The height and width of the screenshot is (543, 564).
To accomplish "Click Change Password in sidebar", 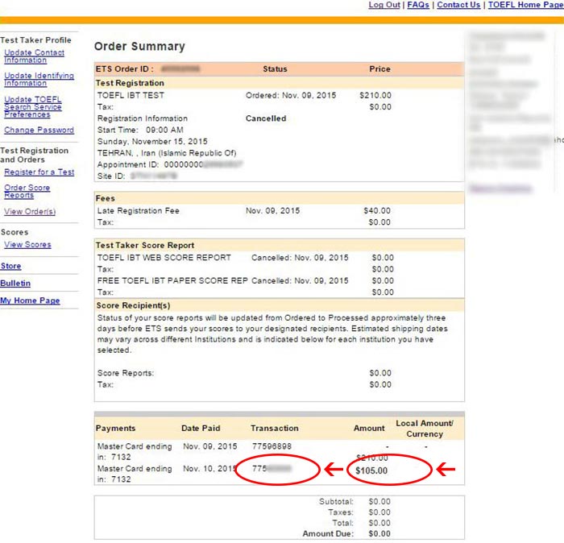I will 39,131.
